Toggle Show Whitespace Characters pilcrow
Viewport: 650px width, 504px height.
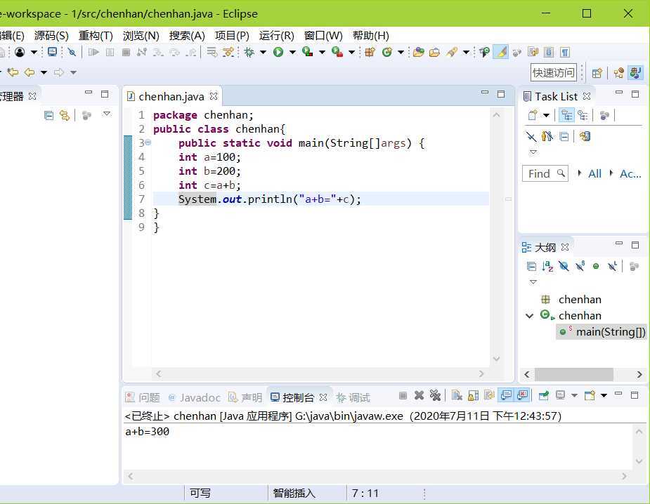[x=564, y=52]
